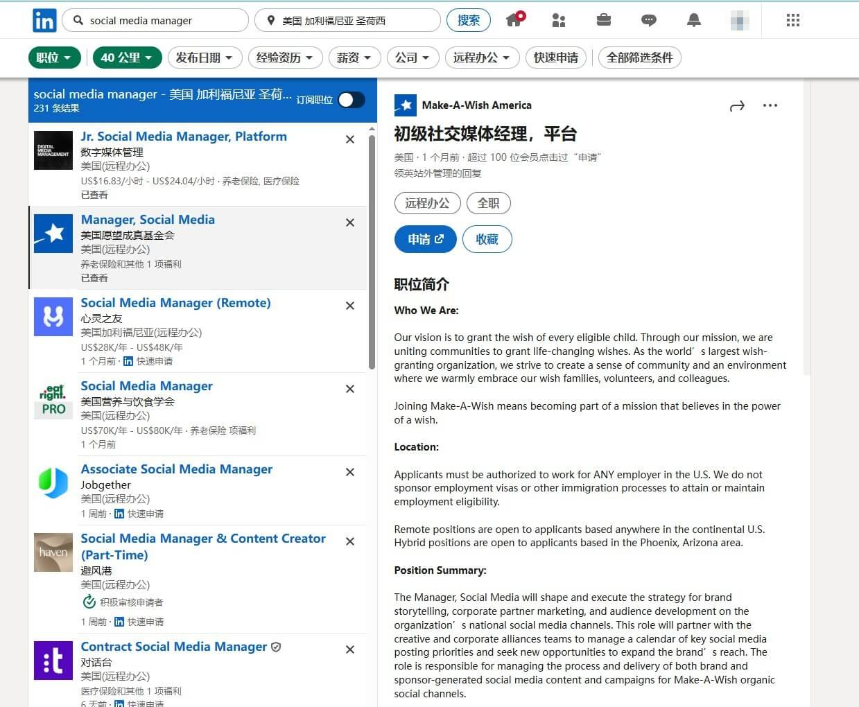
Task: Click the haven company logo
Action: (53, 552)
